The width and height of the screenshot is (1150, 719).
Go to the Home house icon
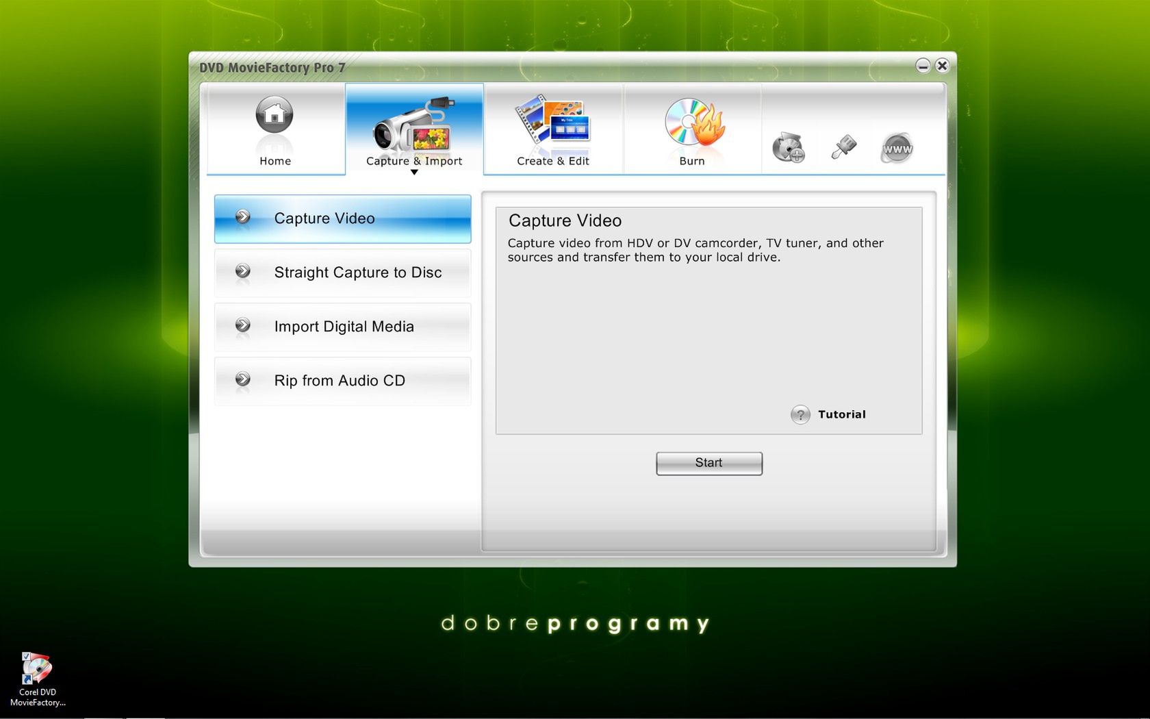[274, 116]
